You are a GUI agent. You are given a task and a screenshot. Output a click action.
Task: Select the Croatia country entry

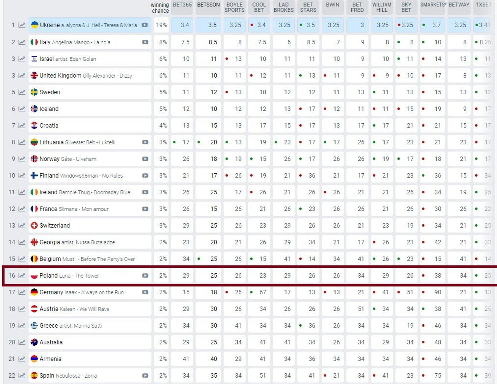[x=90, y=125]
